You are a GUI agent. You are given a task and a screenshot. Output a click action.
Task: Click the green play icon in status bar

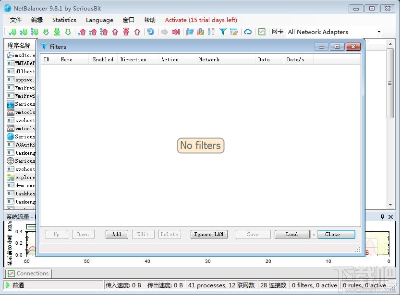coord(7,285)
